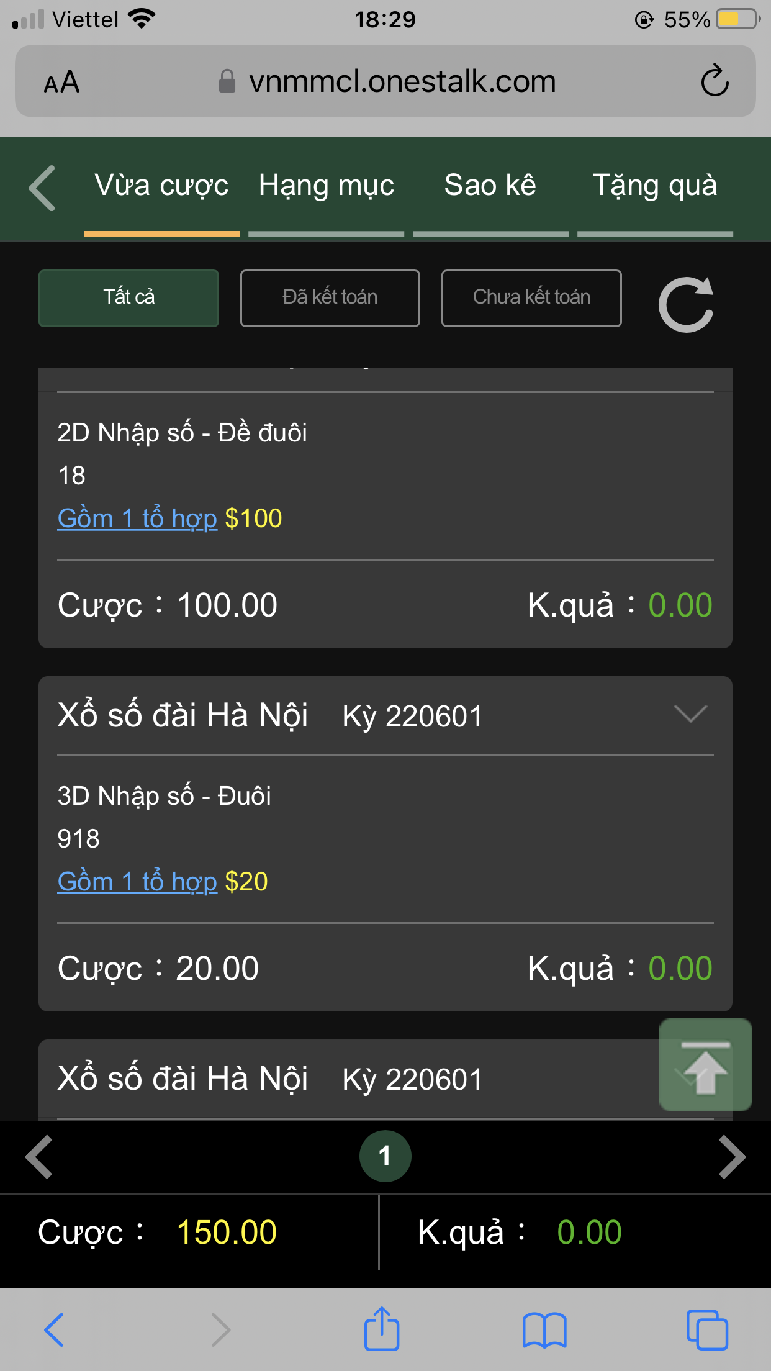This screenshot has width=771, height=1371.
Task: Open the Safari tabs overview
Action: coord(706,1329)
